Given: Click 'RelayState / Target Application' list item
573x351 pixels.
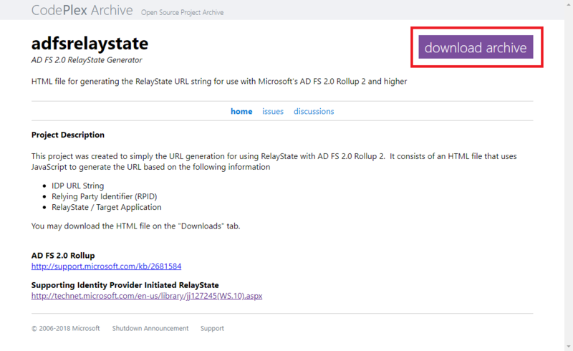Looking at the screenshot, I should click(x=106, y=207).
